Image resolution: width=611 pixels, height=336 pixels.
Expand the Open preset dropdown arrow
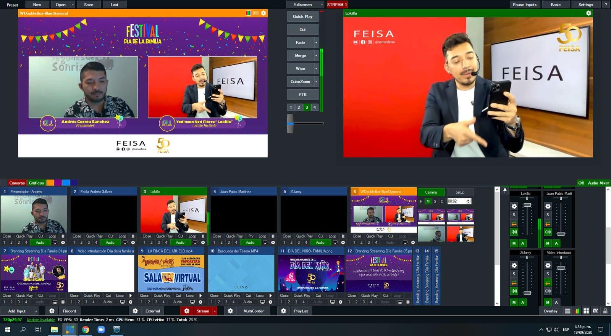pos(73,5)
